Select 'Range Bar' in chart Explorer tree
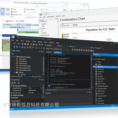 (44, 24)
